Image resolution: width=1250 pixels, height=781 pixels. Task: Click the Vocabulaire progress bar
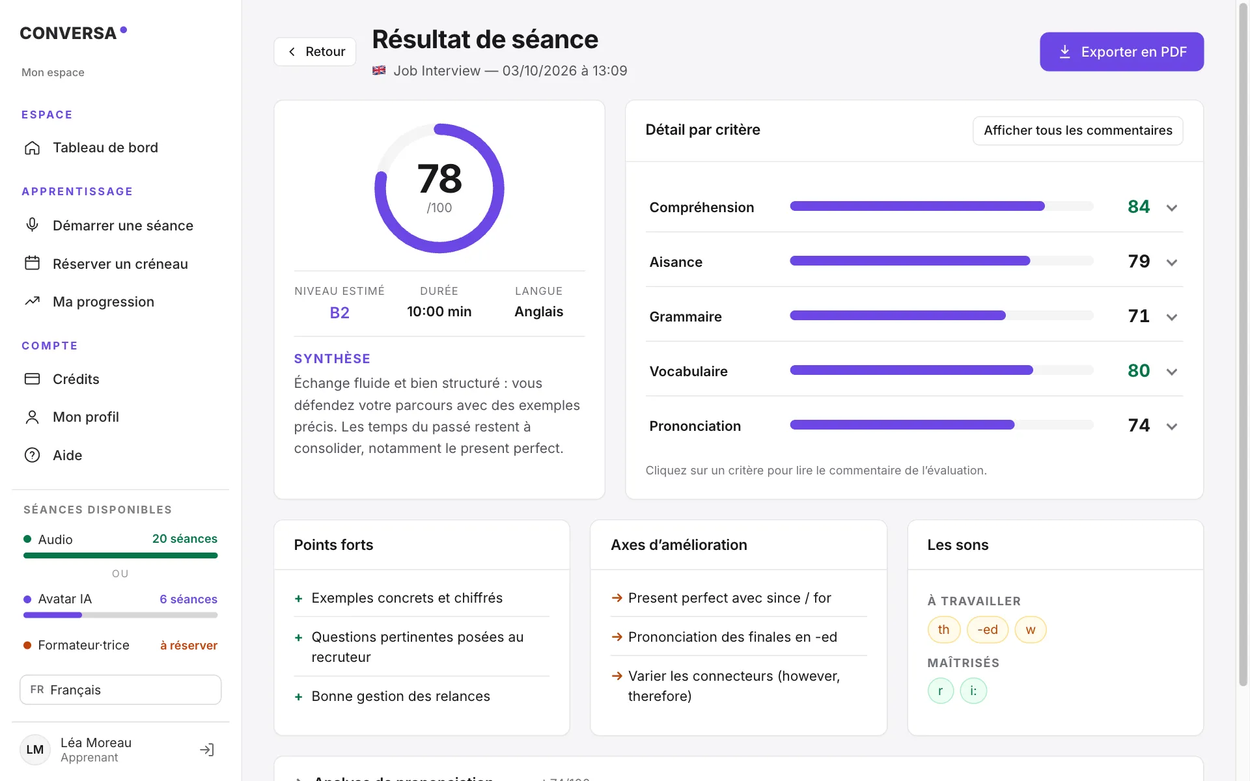(x=941, y=370)
